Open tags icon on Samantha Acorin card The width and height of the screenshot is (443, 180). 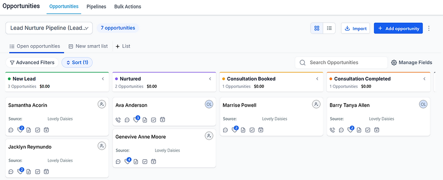20,130
